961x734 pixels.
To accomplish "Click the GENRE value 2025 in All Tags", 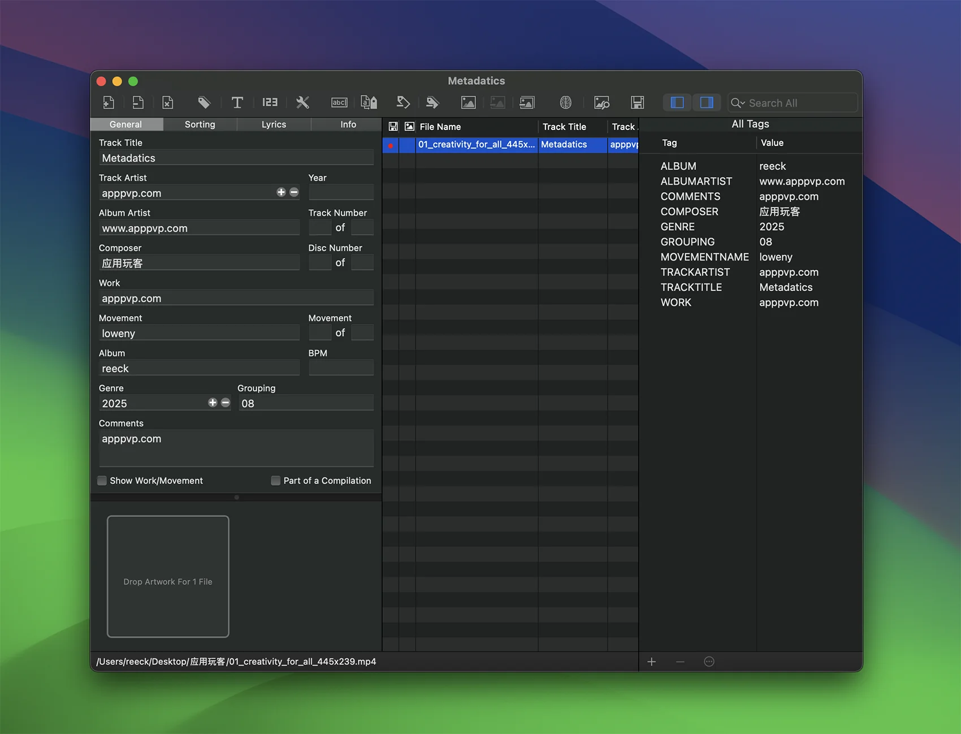I will (x=772, y=227).
